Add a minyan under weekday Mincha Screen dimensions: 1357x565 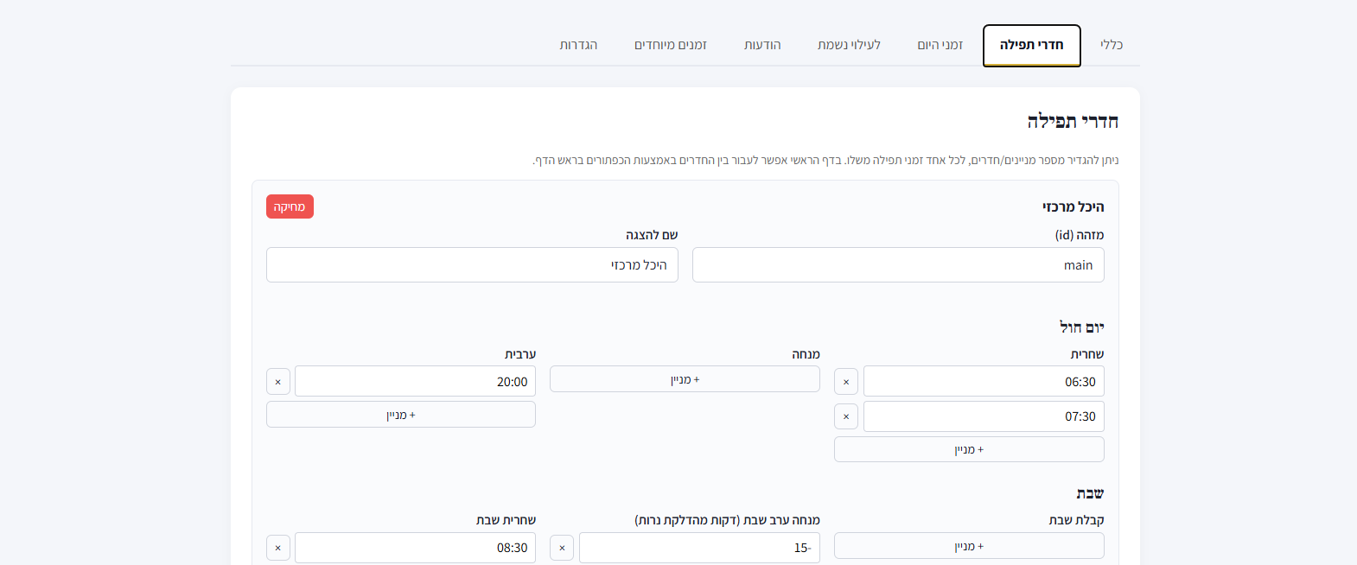(x=685, y=379)
